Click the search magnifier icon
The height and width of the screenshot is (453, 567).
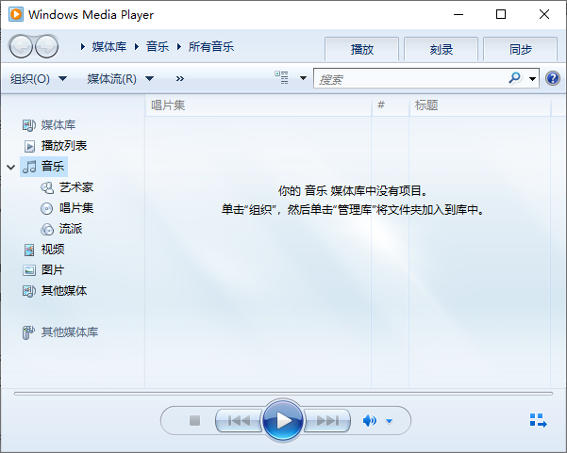[515, 79]
